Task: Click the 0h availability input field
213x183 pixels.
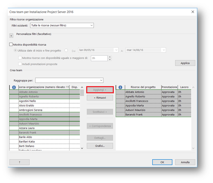Action: point(99,58)
